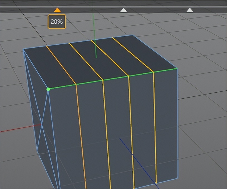Click the 20% percentage value box
This screenshot has width=227, height=189.
pyautogui.click(x=57, y=21)
